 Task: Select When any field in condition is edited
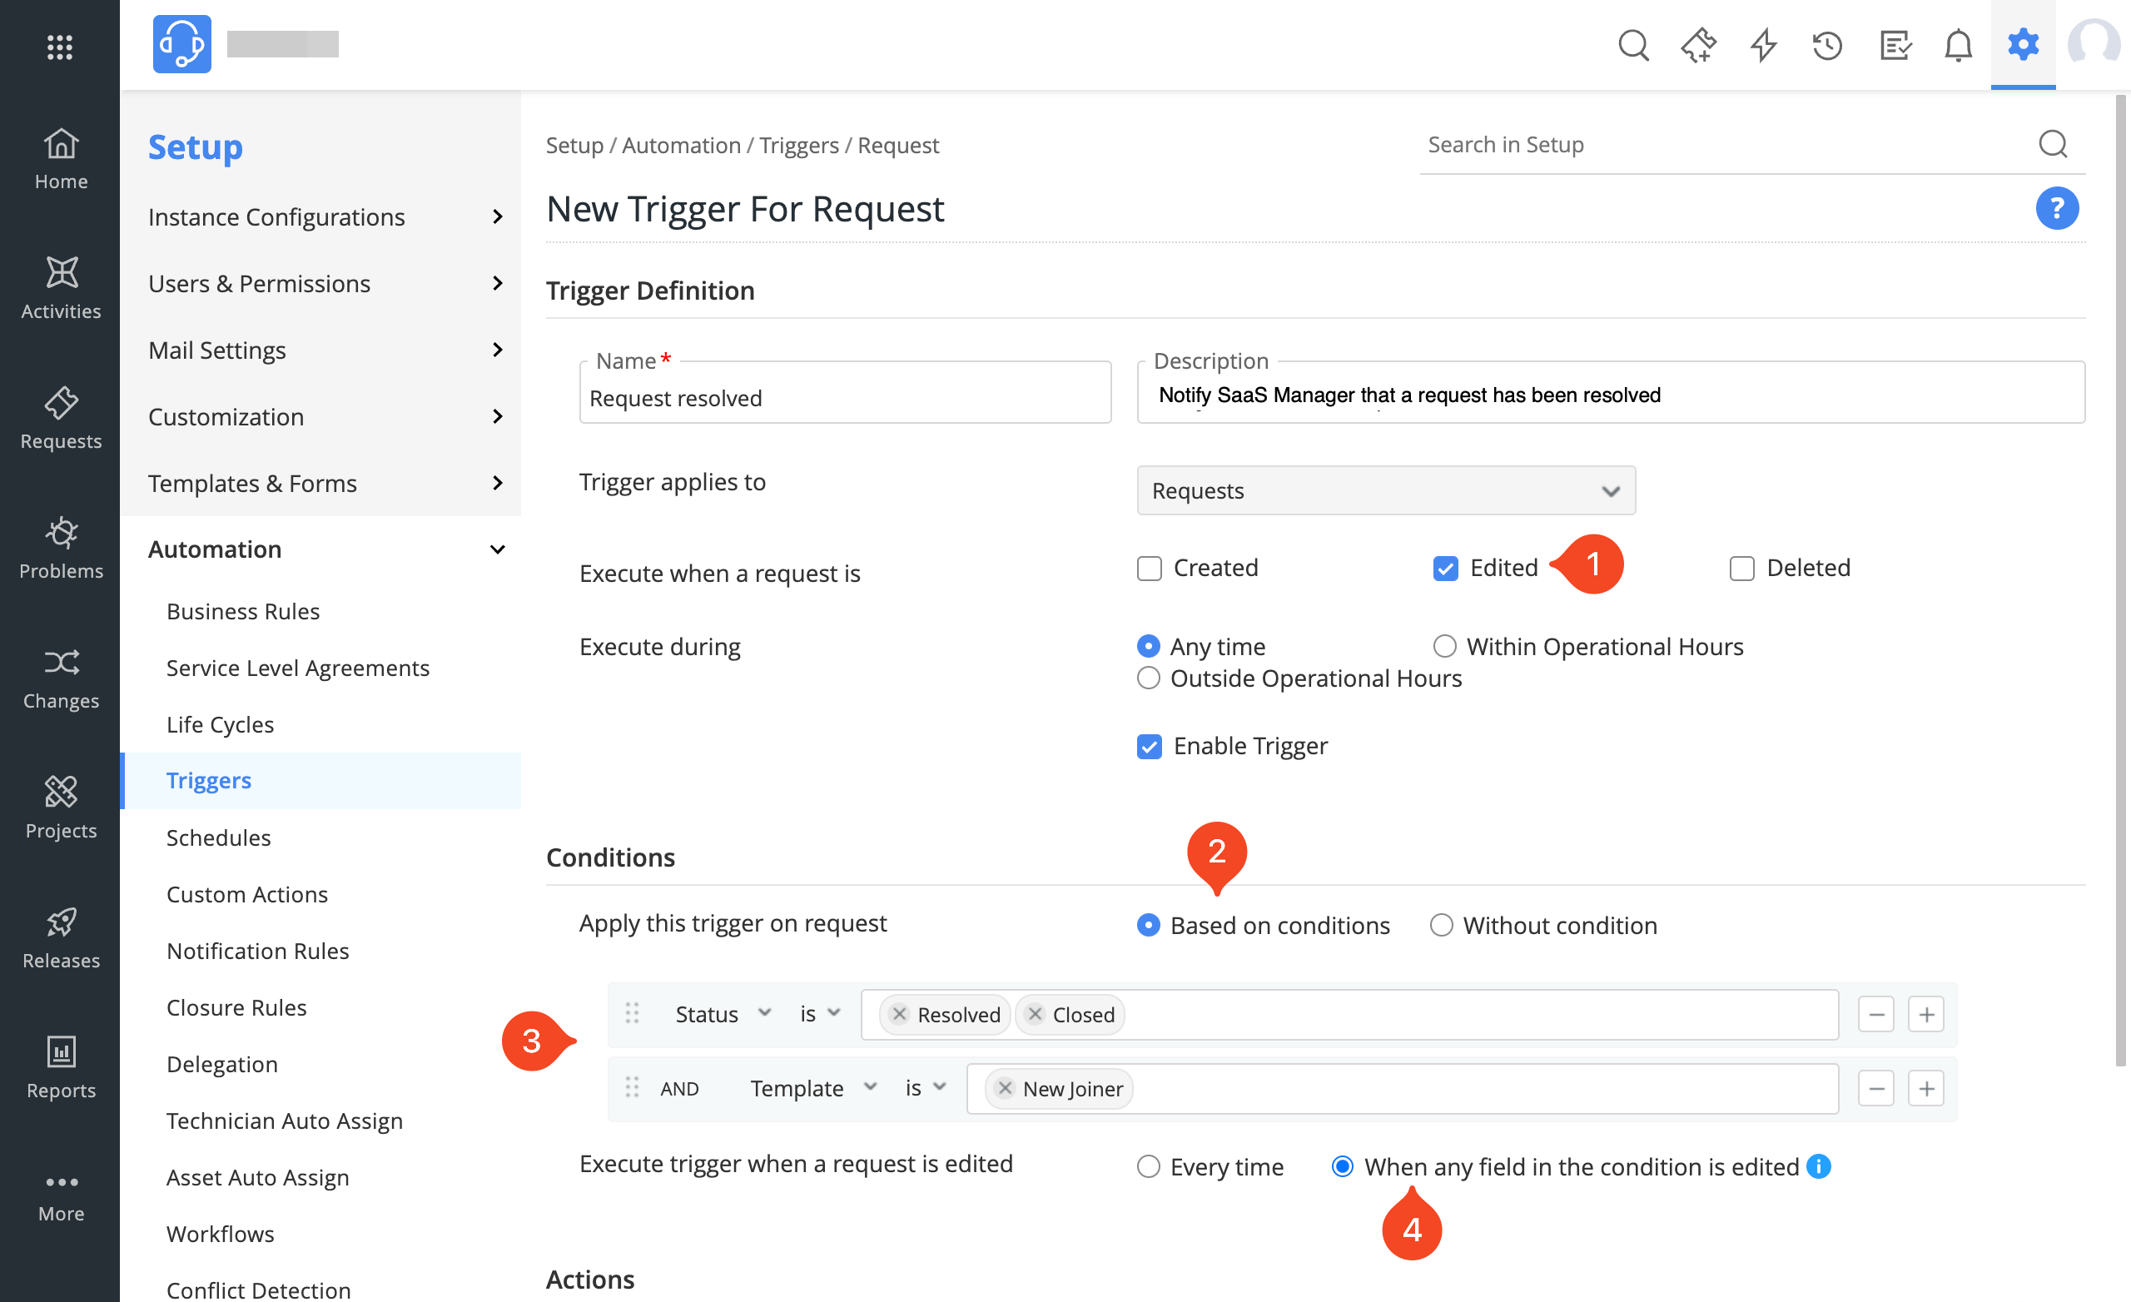point(1342,1166)
